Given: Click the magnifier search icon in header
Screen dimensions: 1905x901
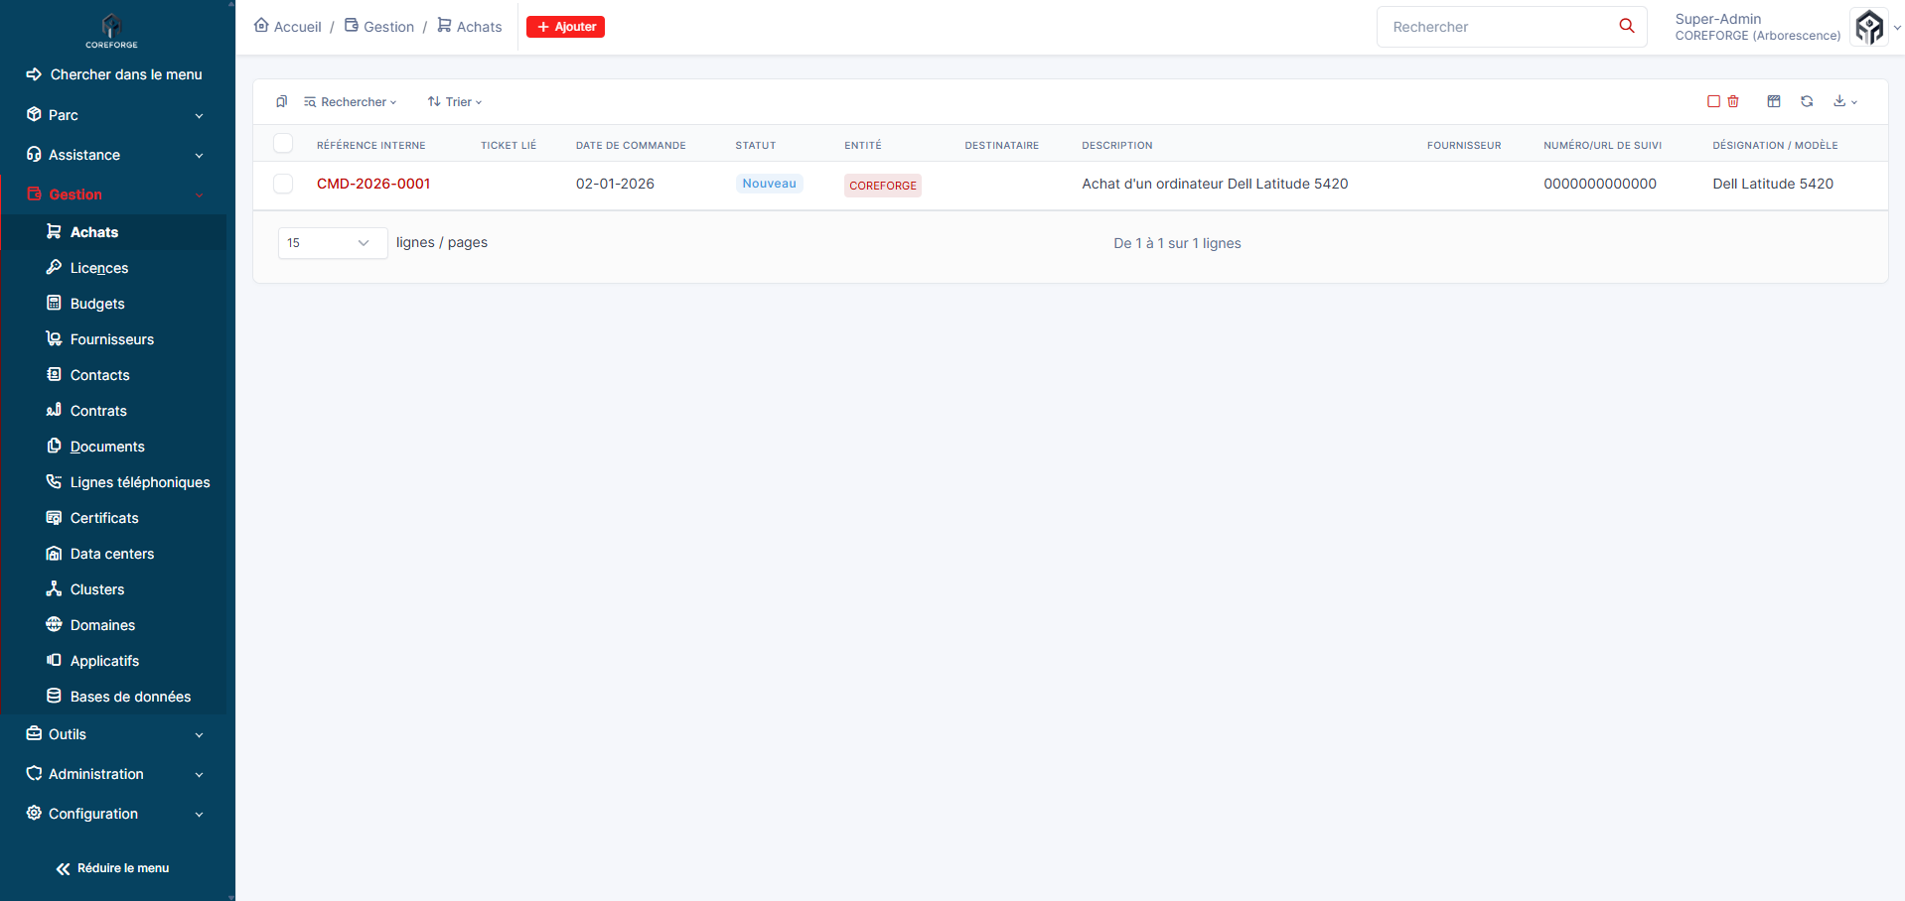Looking at the screenshot, I should pyautogui.click(x=1626, y=26).
